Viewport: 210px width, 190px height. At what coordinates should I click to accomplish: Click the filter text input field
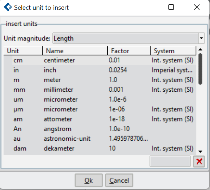170,161
